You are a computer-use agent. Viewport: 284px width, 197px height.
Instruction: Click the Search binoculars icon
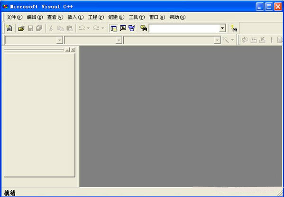[x=234, y=28]
